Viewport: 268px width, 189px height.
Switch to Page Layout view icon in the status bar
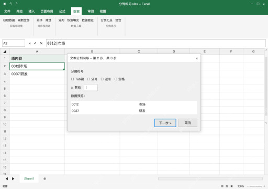[227, 186]
